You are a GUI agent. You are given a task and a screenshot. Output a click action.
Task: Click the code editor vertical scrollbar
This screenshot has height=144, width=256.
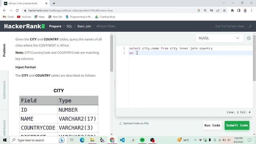click(254, 58)
